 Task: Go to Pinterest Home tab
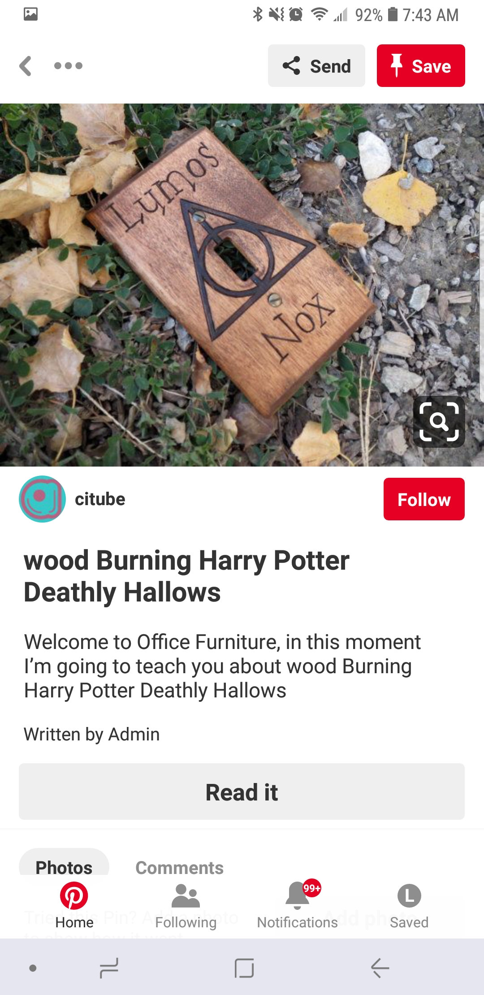click(74, 905)
